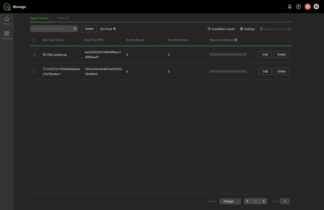Open the user avatar menu
The image size is (324, 210).
pos(307,7)
